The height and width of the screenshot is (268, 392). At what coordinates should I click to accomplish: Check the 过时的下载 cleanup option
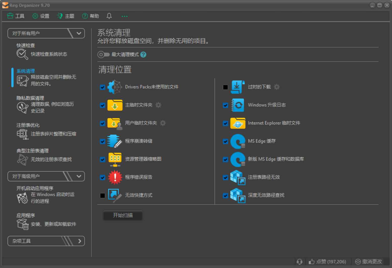tap(225, 87)
